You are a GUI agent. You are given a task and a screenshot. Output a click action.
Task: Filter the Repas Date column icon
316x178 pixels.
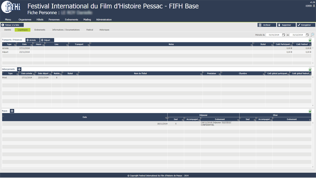[166, 118]
